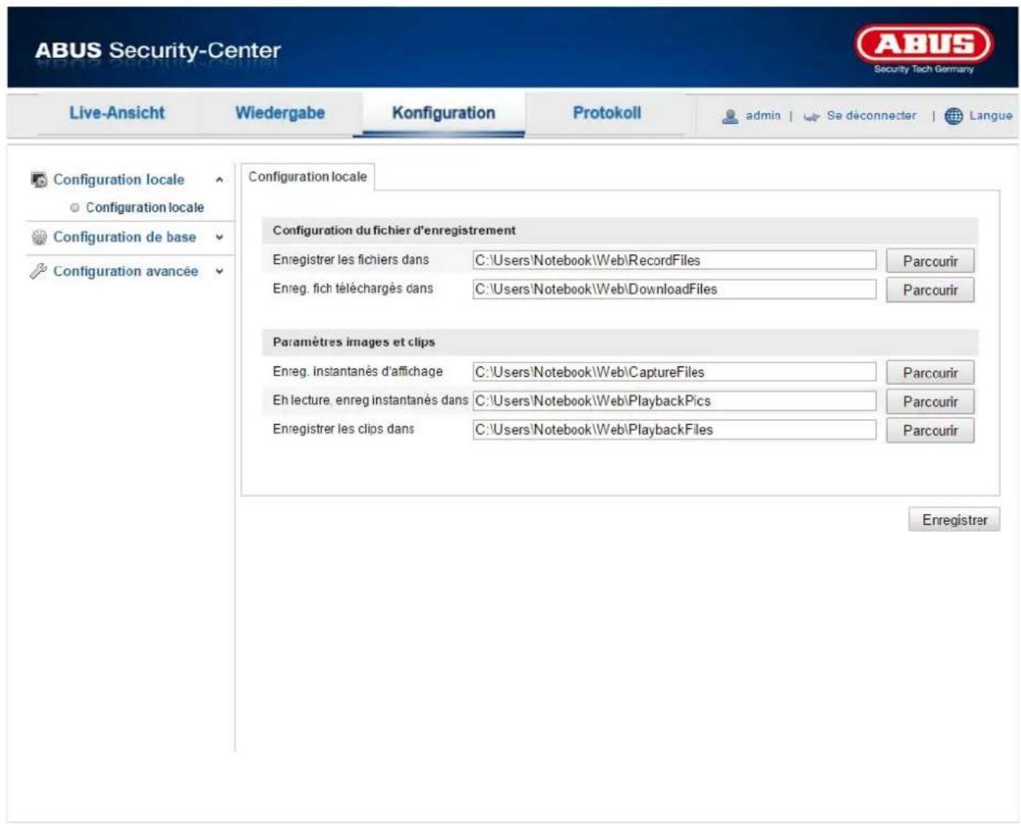The image size is (1021, 824).
Task: Click the Langue link
Action: coord(991,116)
